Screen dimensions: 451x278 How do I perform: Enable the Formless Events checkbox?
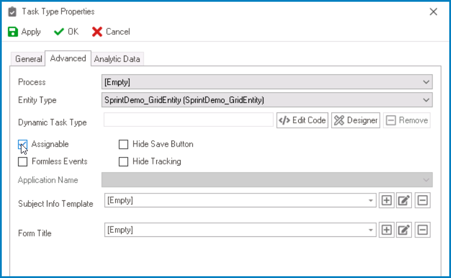point(23,162)
